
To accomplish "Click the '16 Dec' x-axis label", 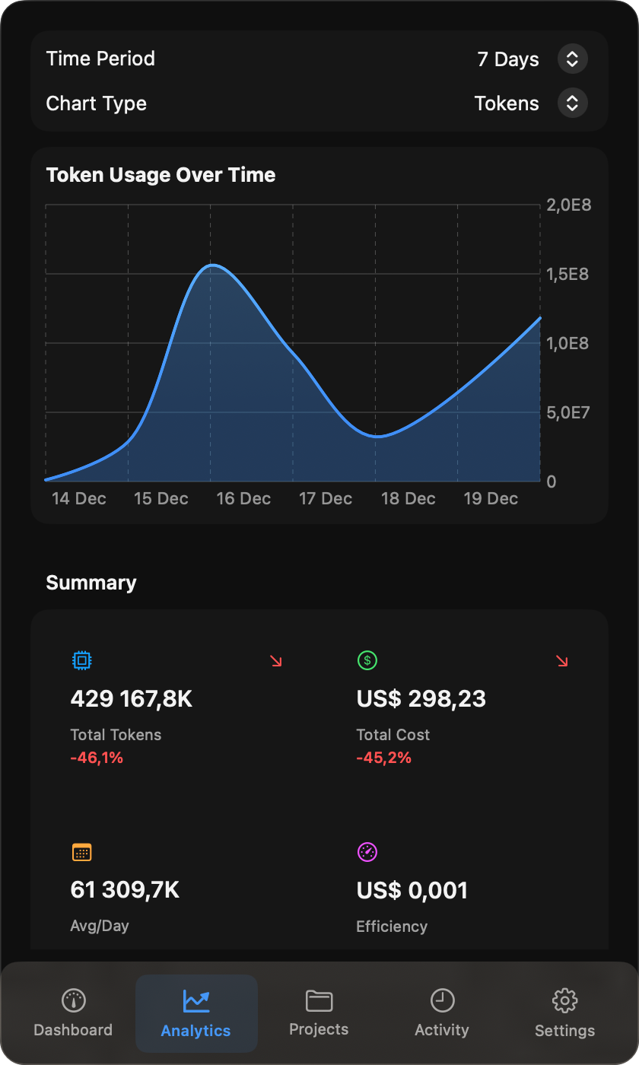I will [243, 499].
